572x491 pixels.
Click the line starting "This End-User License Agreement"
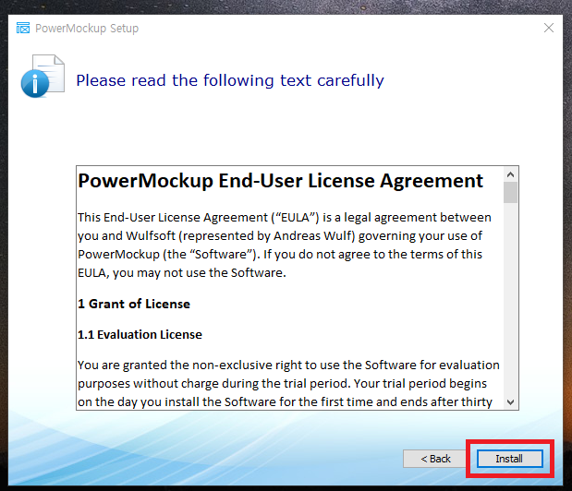point(285,218)
